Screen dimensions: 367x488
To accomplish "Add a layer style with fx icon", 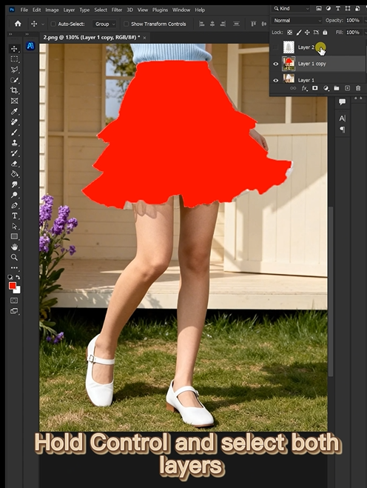I will (304, 88).
